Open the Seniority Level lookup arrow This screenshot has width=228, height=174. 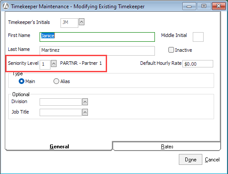(x=54, y=64)
